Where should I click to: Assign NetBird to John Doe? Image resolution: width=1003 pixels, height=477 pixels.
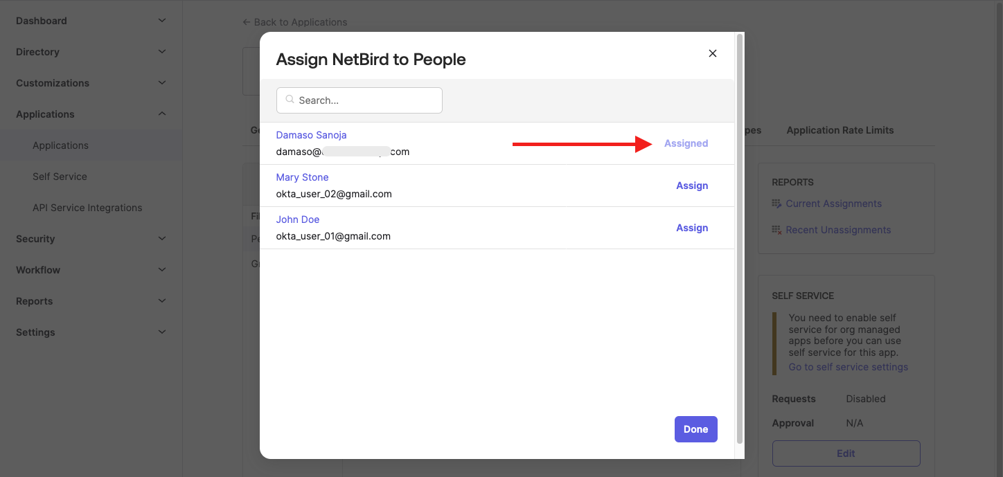coord(691,227)
